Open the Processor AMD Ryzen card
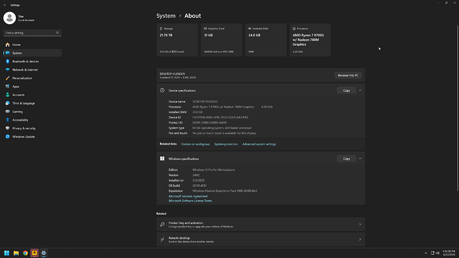Viewport: 459px width, 258px height. tap(310, 40)
